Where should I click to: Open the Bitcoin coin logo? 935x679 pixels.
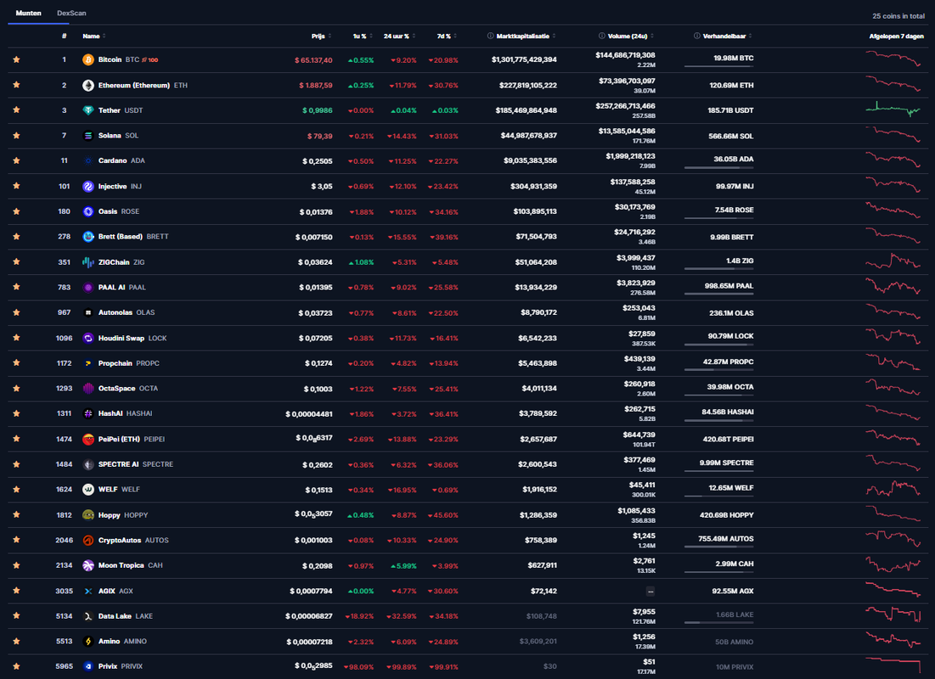(88, 59)
